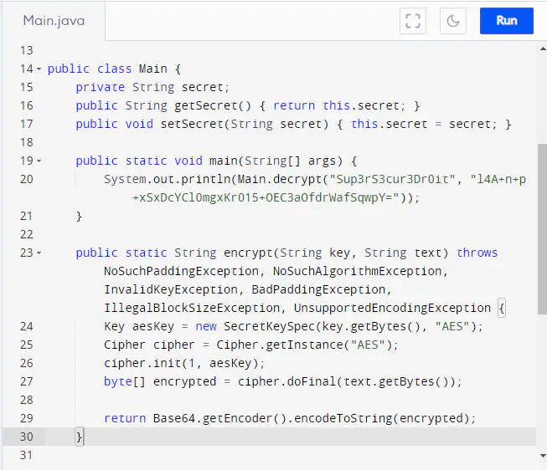
Task: Toggle dark mode with the moon icon
Action: 453,21
